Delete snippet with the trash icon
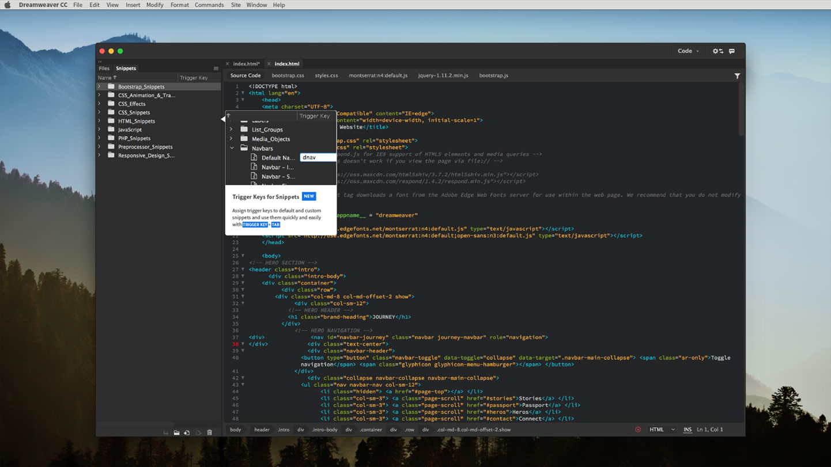831x467 pixels. [210, 432]
